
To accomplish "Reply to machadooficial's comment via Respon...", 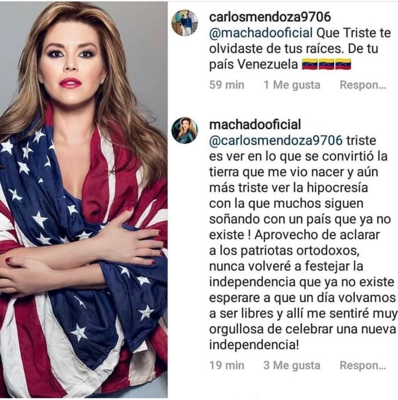I will click(x=363, y=365).
